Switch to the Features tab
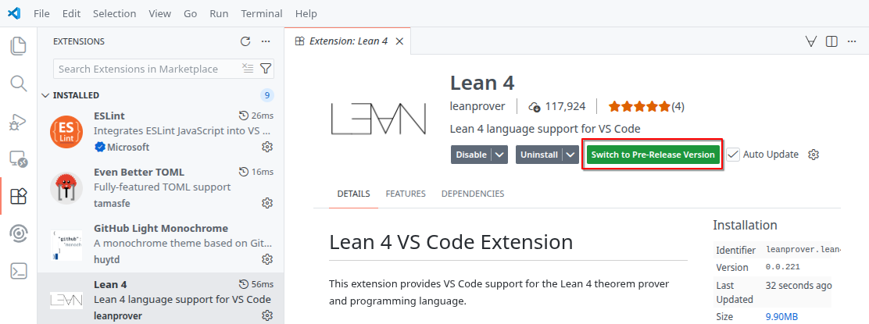Viewport: 869px width, 324px height. coord(405,194)
